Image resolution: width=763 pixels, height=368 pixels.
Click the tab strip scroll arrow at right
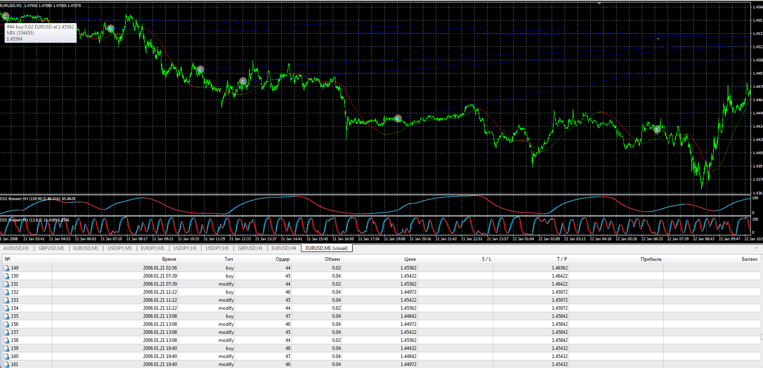point(757,248)
